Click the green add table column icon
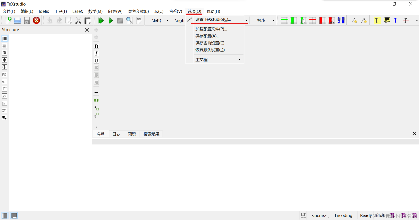The width and height of the screenshot is (419, 220). point(294,20)
